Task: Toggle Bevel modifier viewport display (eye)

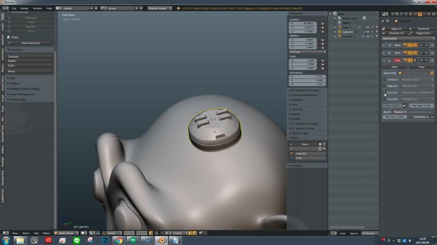Action: click(410, 45)
